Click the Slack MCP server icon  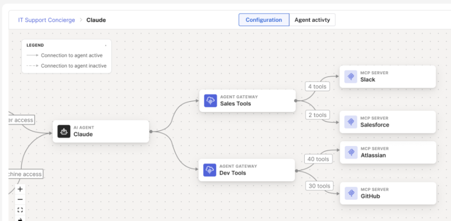351,77
